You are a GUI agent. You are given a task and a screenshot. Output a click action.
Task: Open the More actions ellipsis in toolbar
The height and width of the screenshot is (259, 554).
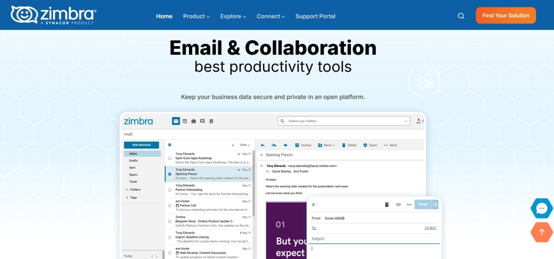[390, 145]
